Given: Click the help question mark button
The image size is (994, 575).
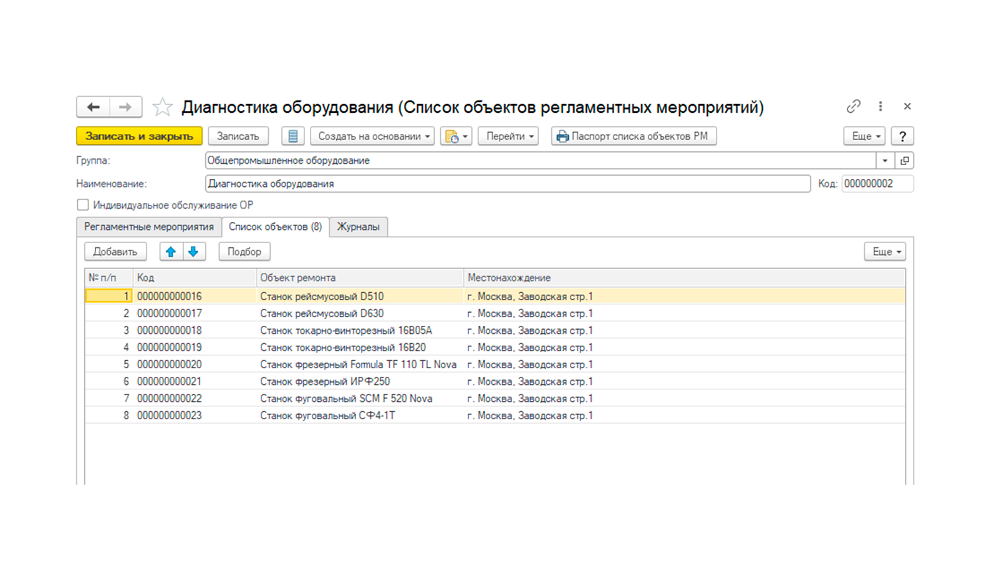Looking at the screenshot, I should 902,136.
